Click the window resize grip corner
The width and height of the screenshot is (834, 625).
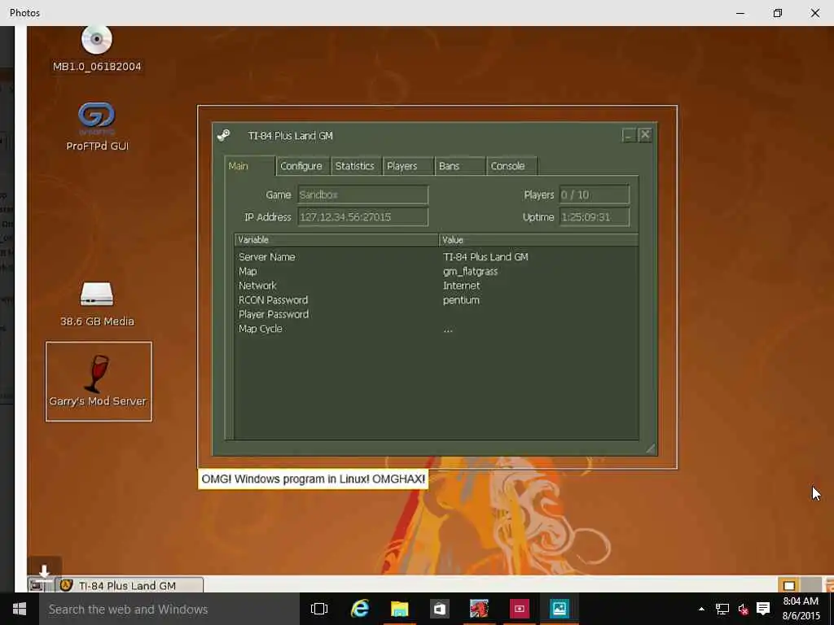coord(651,449)
